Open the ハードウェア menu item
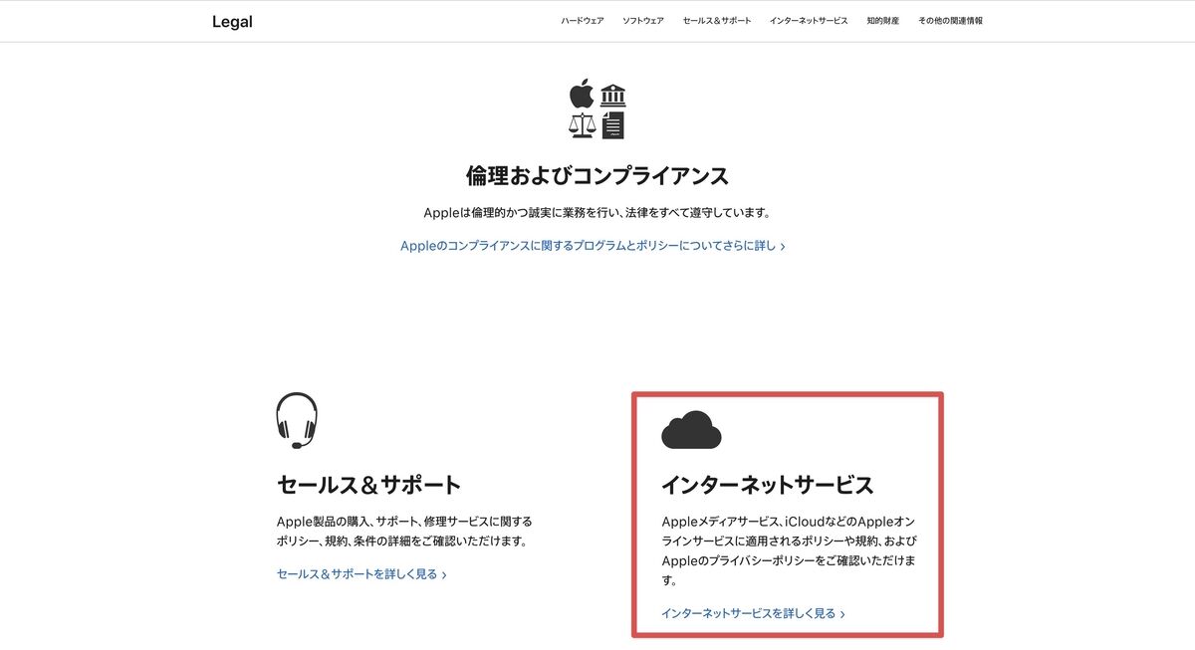 click(x=582, y=21)
